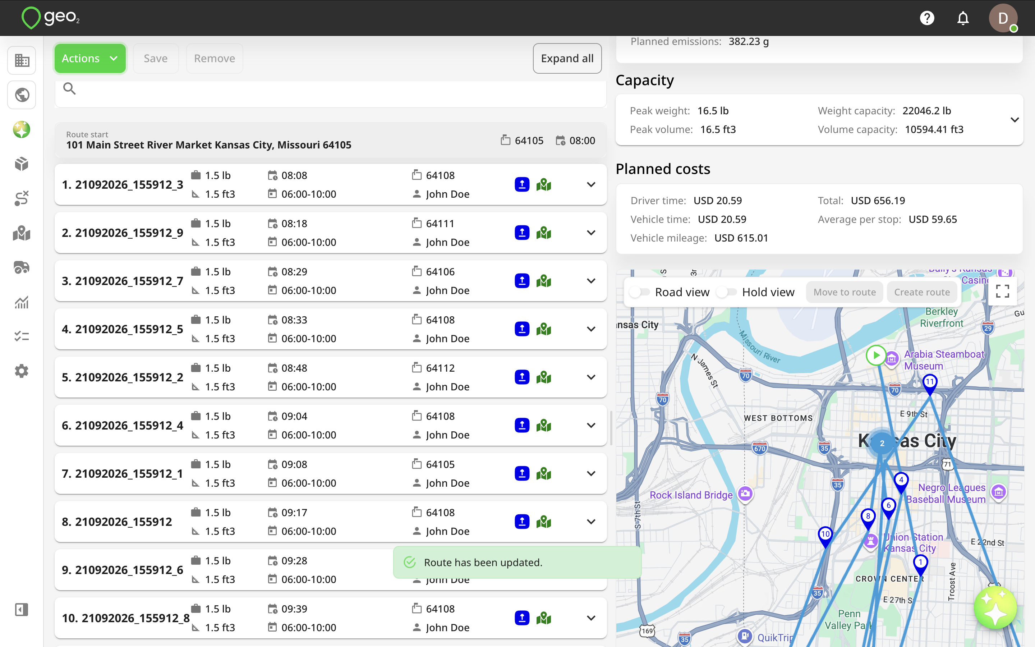Expand stop 10. 21092026_155912_8 row

pyautogui.click(x=591, y=618)
